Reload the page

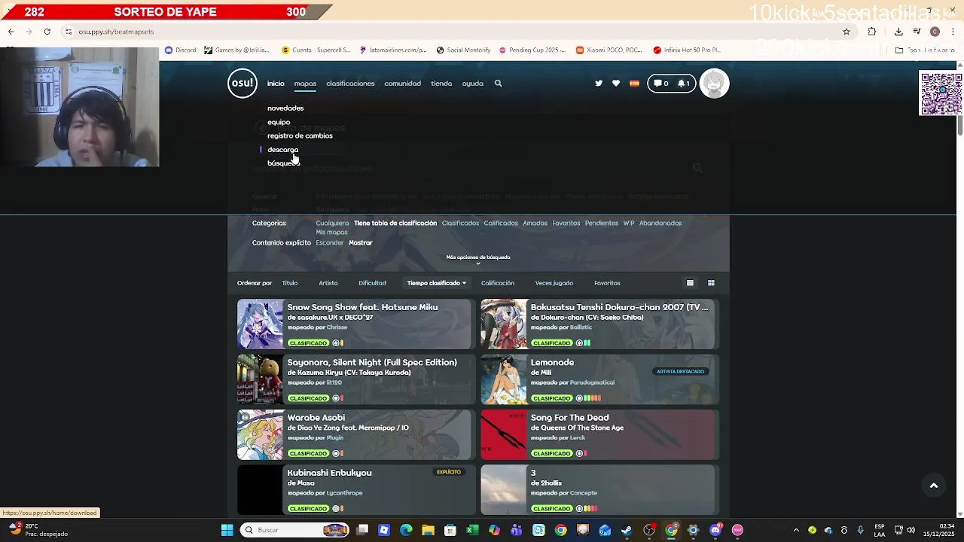click(x=47, y=32)
